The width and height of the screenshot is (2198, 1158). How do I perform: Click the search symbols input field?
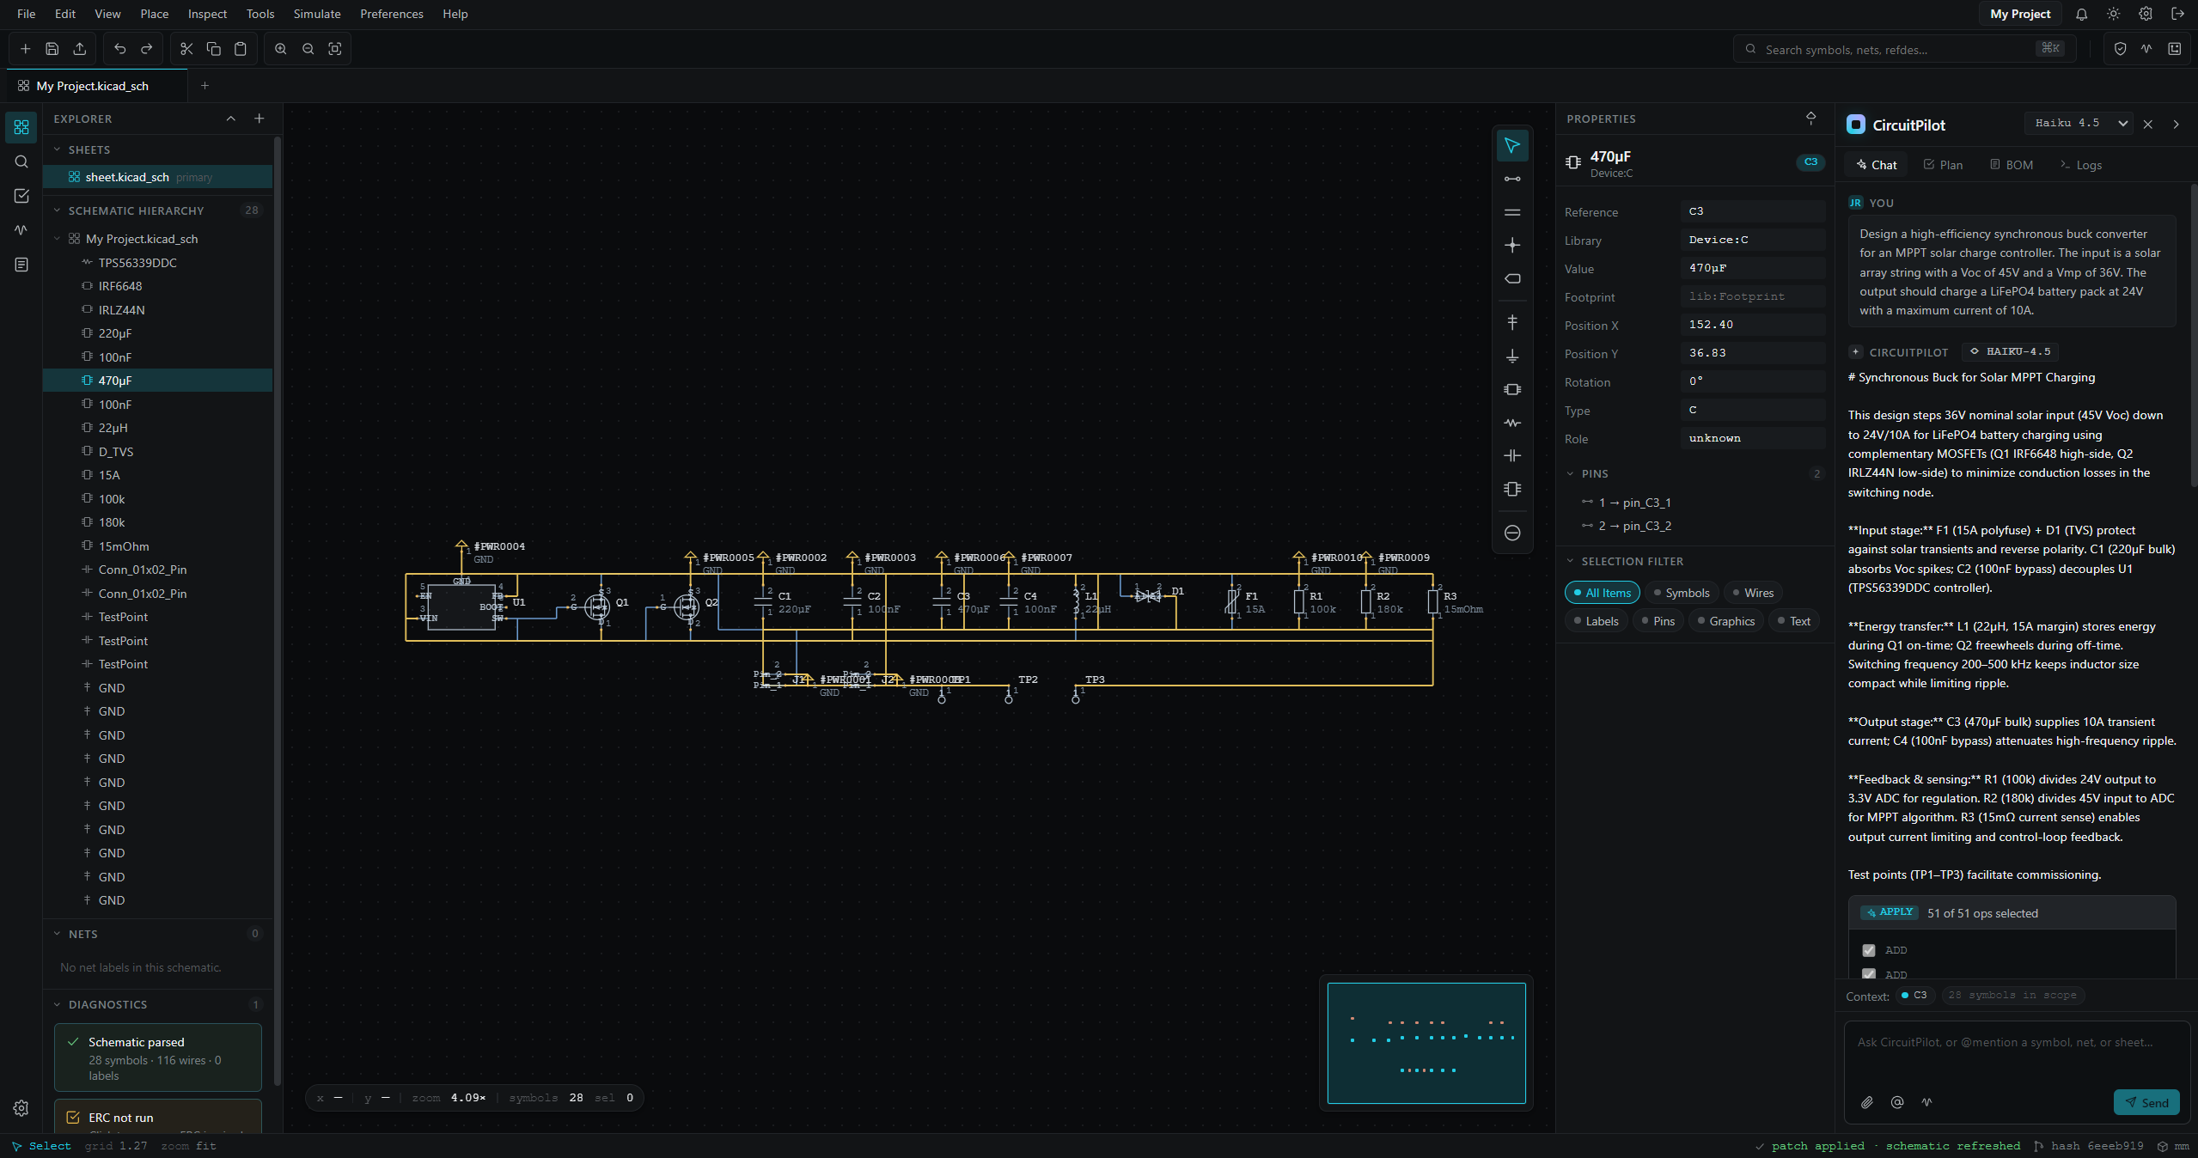coord(1905,49)
